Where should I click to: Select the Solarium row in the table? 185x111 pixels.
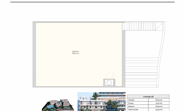(x=148, y=106)
